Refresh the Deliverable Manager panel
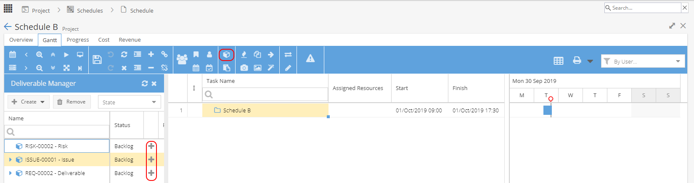This screenshot has height=183, width=694. coord(145,83)
